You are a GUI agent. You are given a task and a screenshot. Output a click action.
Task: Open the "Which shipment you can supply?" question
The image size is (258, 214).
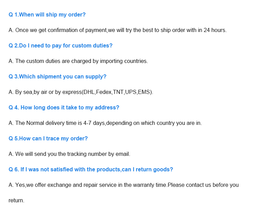pos(57,77)
